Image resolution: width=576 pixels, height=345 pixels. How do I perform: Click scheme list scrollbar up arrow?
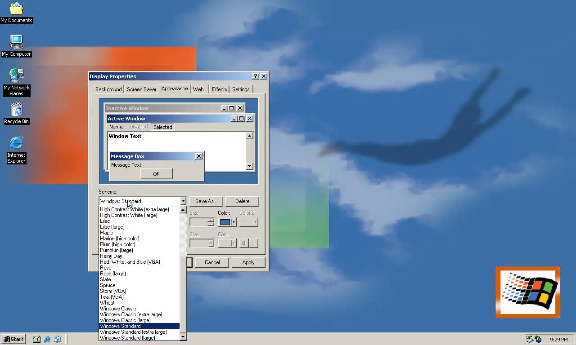(183, 210)
